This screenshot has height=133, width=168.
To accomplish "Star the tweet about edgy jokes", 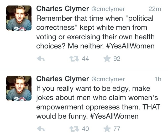I will tap(107, 129).
